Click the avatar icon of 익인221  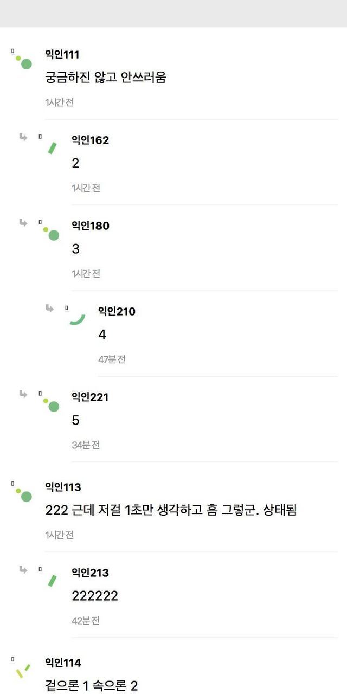[51, 404]
